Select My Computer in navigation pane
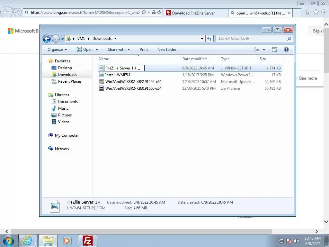The image size is (329, 247). point(67,135)
